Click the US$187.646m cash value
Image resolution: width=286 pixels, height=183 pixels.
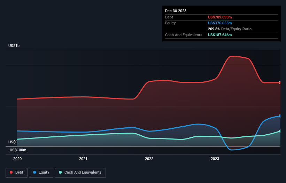[220, 35]
